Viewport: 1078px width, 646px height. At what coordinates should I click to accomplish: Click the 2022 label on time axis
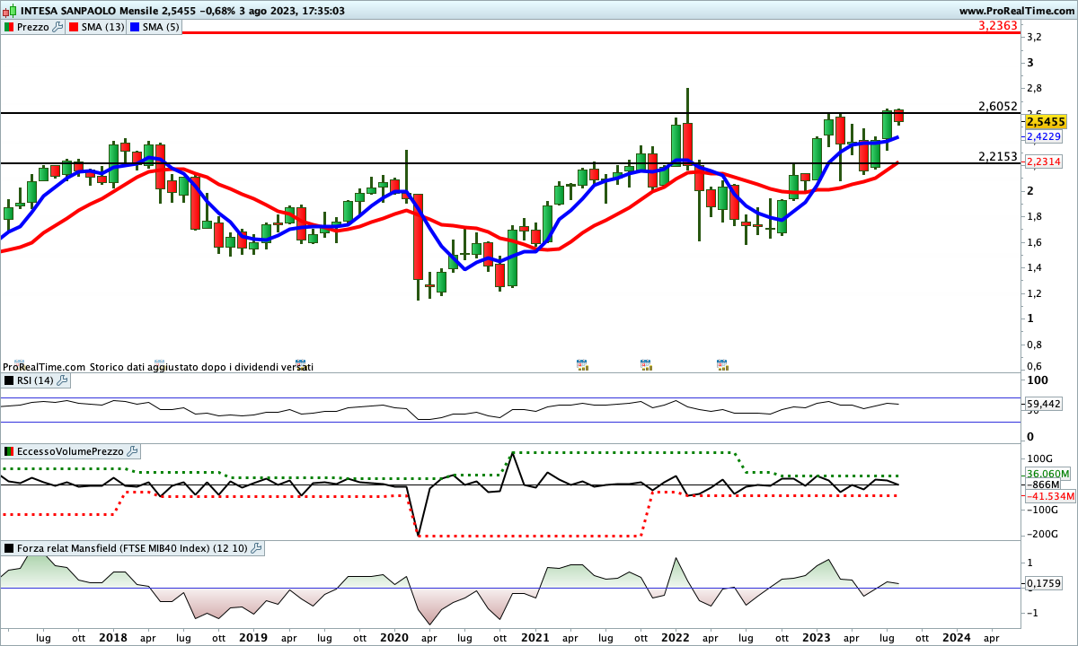pos(675,637)
